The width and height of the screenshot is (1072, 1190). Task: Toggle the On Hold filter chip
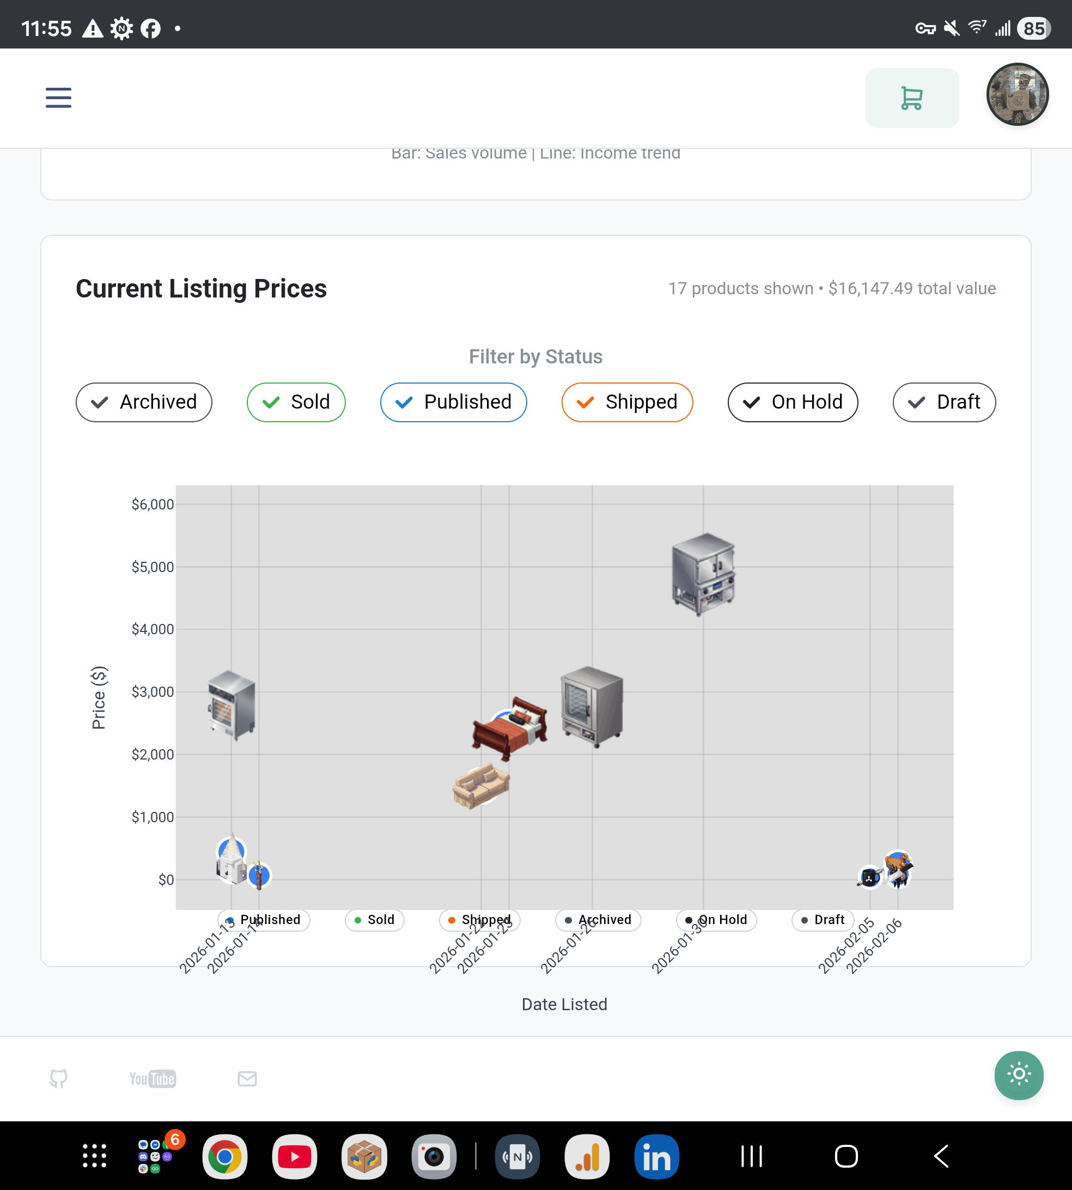tap(792, 402)
